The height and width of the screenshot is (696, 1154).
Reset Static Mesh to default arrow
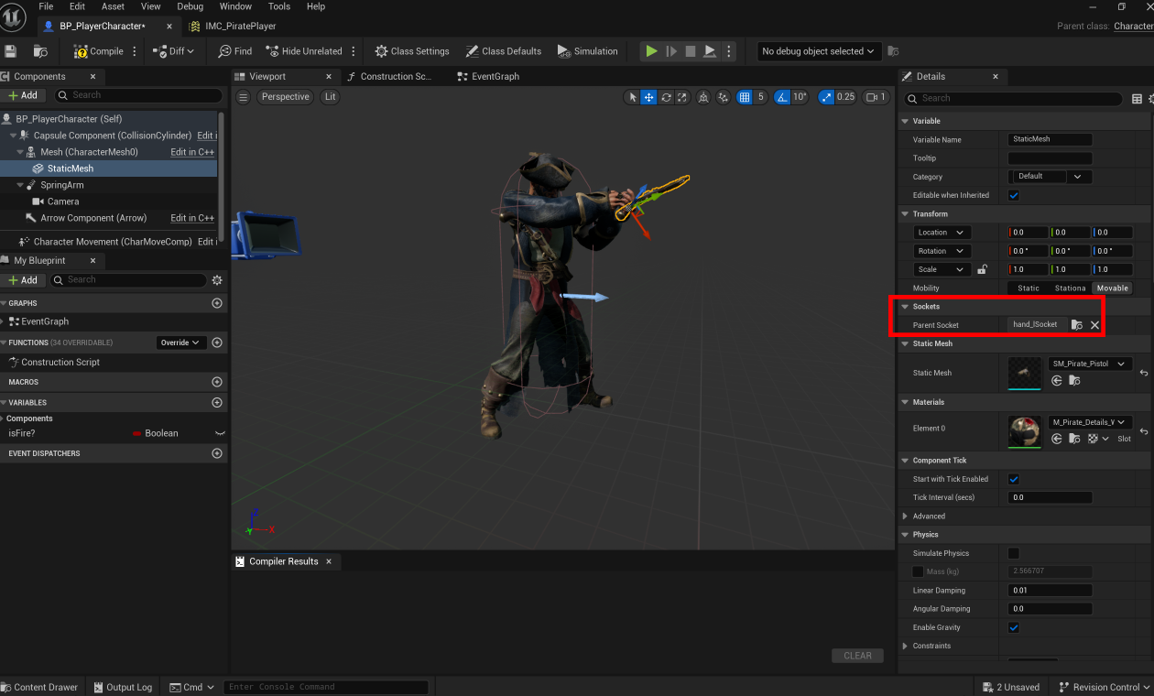(1144, 373)
